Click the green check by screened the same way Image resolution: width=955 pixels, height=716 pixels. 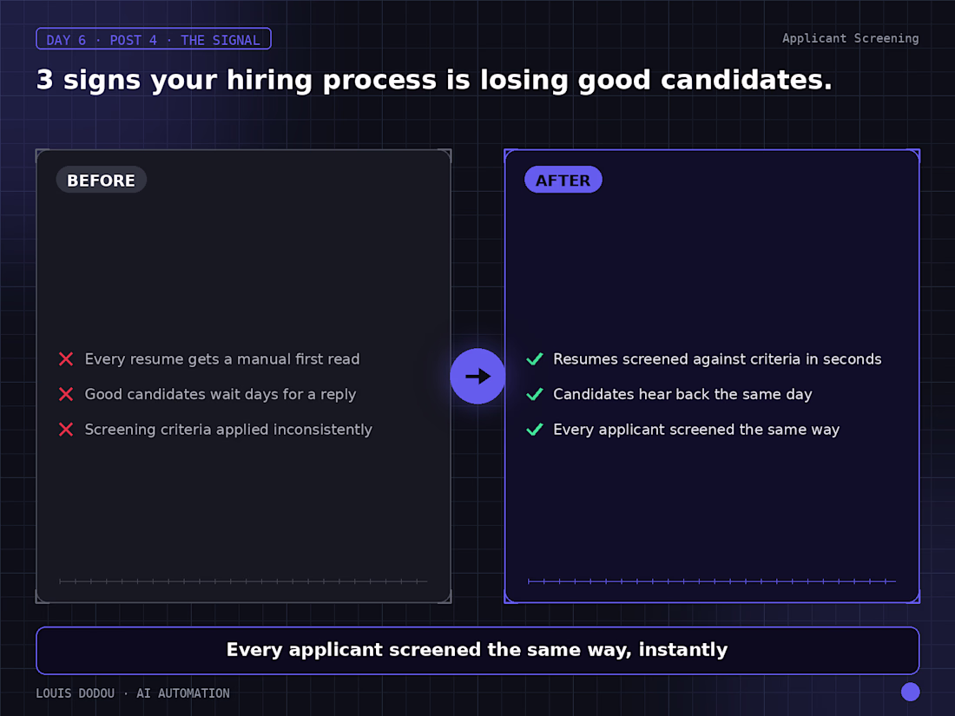534,430
